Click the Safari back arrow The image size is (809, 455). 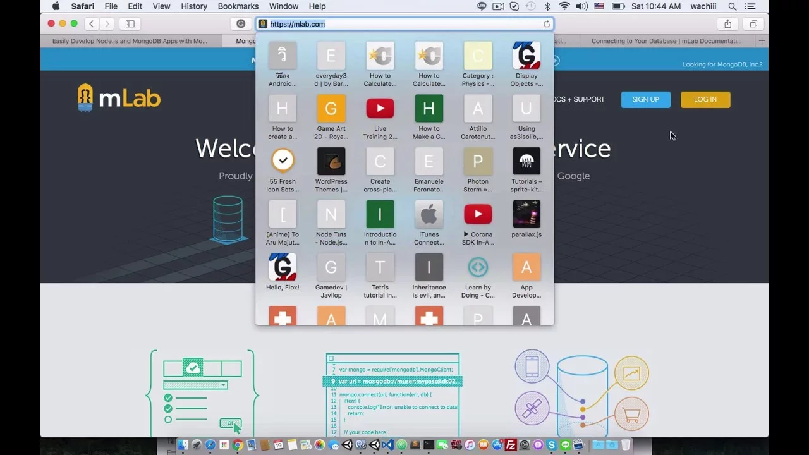(92, 24)
